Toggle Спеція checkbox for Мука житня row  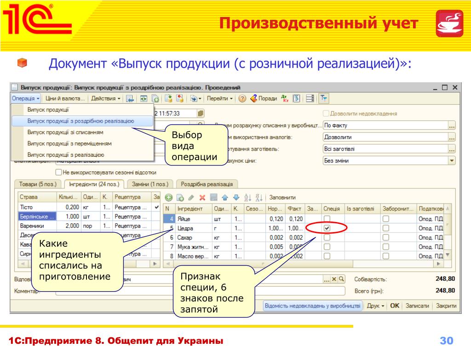click(x=327, y=247)
